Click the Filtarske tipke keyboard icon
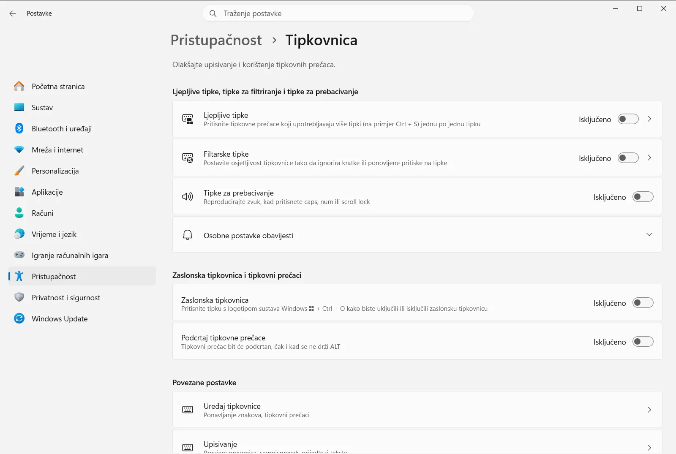Image resolution: width=676 pixels, height=454 pixels. pos(188,158)
